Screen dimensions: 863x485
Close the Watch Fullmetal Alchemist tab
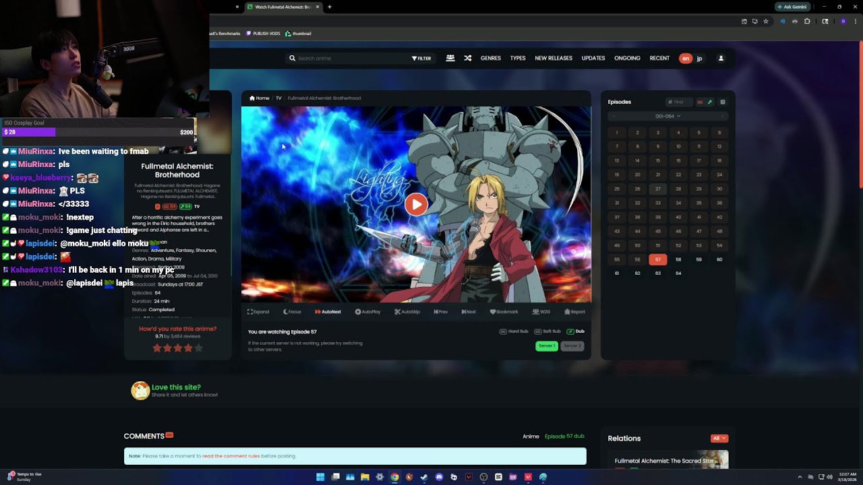click(x=317, y=7)
